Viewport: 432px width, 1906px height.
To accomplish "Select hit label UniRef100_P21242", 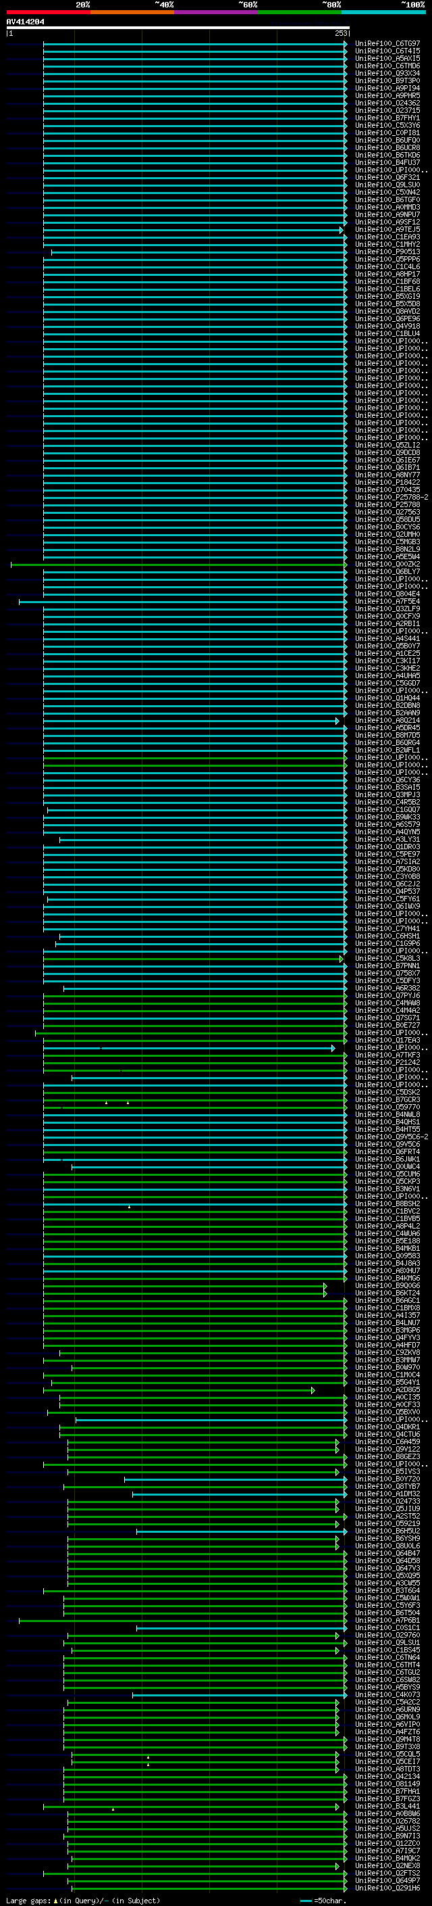I will pyautogui.click(x=387, y=1062).
